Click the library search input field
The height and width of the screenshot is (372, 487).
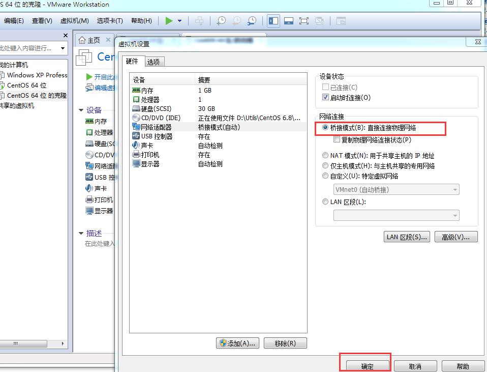coord(29,48)
